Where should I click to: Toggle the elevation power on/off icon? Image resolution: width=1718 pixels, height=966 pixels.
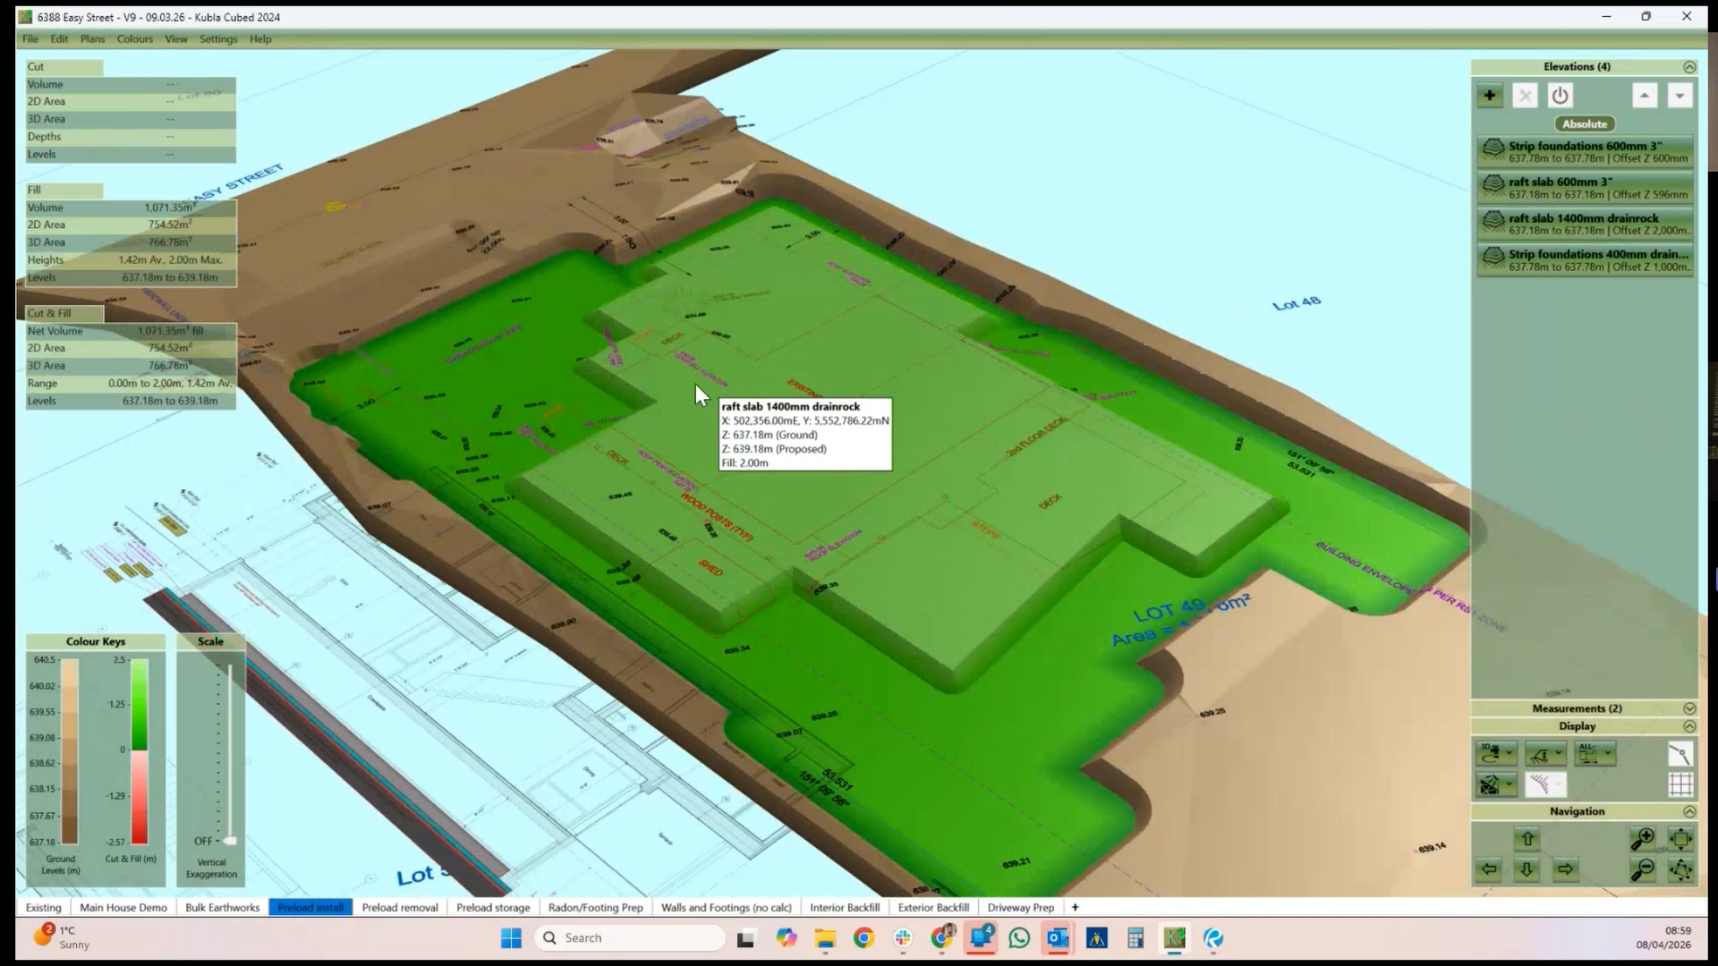1560,96
